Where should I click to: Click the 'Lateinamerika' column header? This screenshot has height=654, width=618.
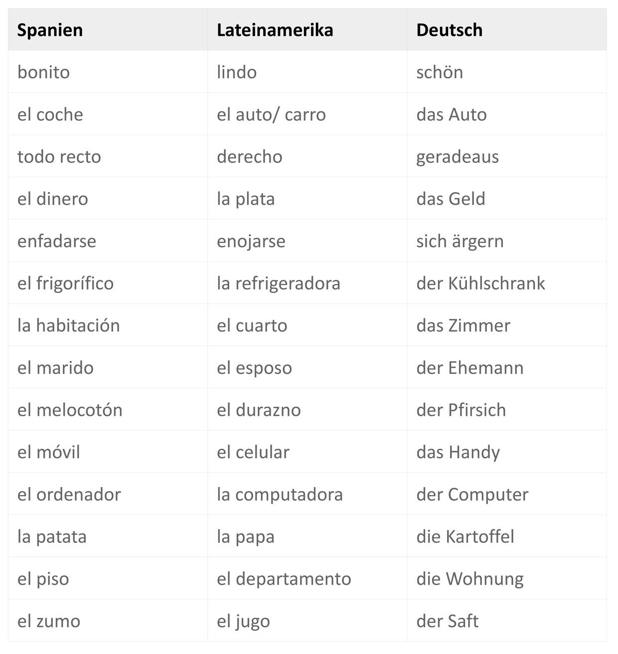[275, 30]
